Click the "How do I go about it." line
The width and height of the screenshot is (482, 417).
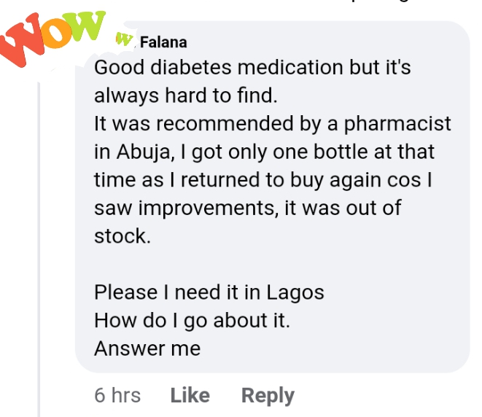[x=192, y=321]
